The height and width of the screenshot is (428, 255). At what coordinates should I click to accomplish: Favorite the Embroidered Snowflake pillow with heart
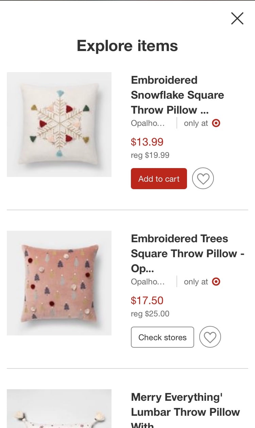pos(203,179)
